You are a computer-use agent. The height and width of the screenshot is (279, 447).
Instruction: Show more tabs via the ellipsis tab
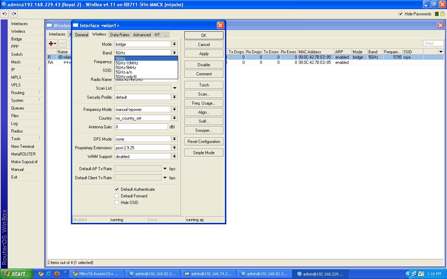pyautogui.click(x=166, y=35)
